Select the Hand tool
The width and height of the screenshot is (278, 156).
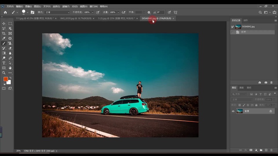point(10,68)
